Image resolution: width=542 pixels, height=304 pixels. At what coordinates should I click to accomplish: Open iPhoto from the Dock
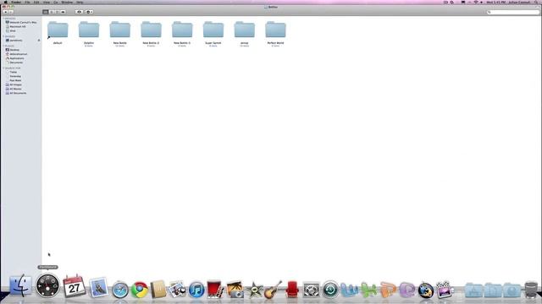(x=235, y=290)
